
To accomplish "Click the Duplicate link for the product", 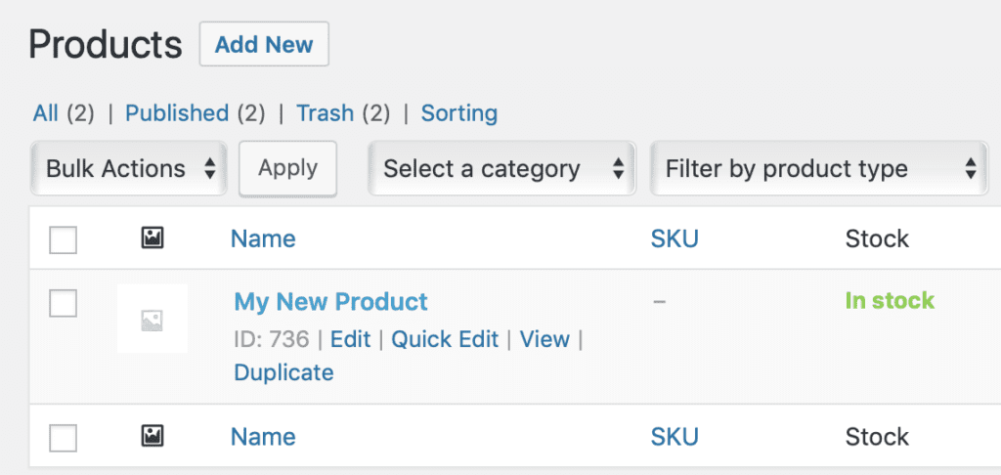I will click(283, 372).
